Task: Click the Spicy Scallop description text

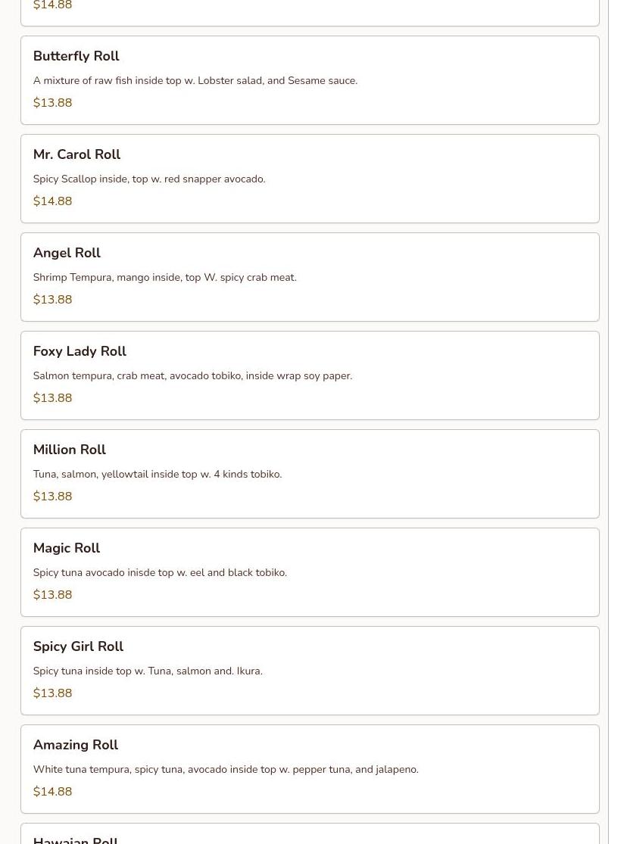Action: 148,179
